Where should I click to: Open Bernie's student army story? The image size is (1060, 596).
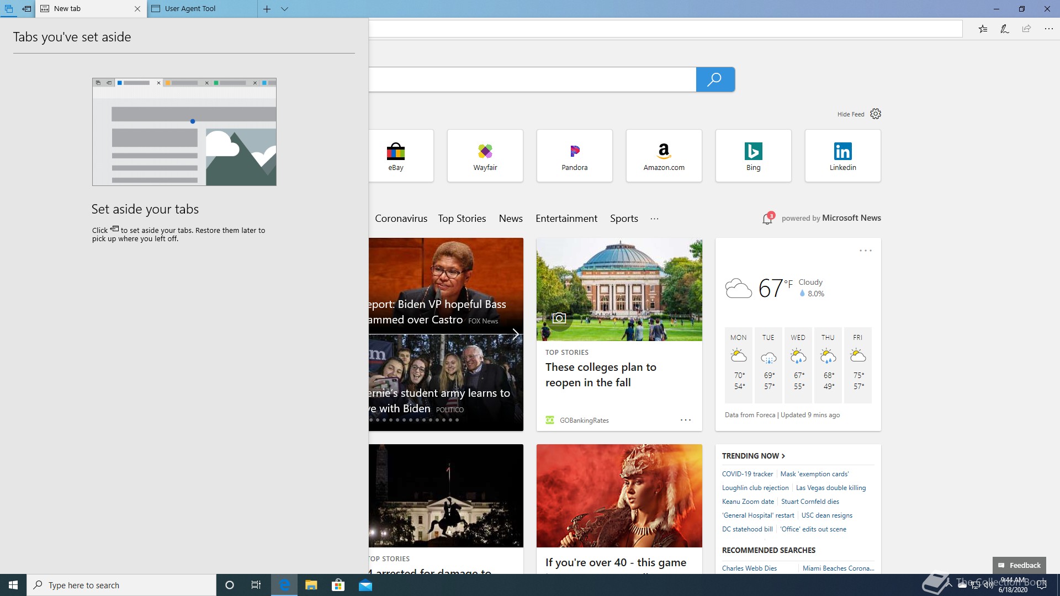coord(446,382)
